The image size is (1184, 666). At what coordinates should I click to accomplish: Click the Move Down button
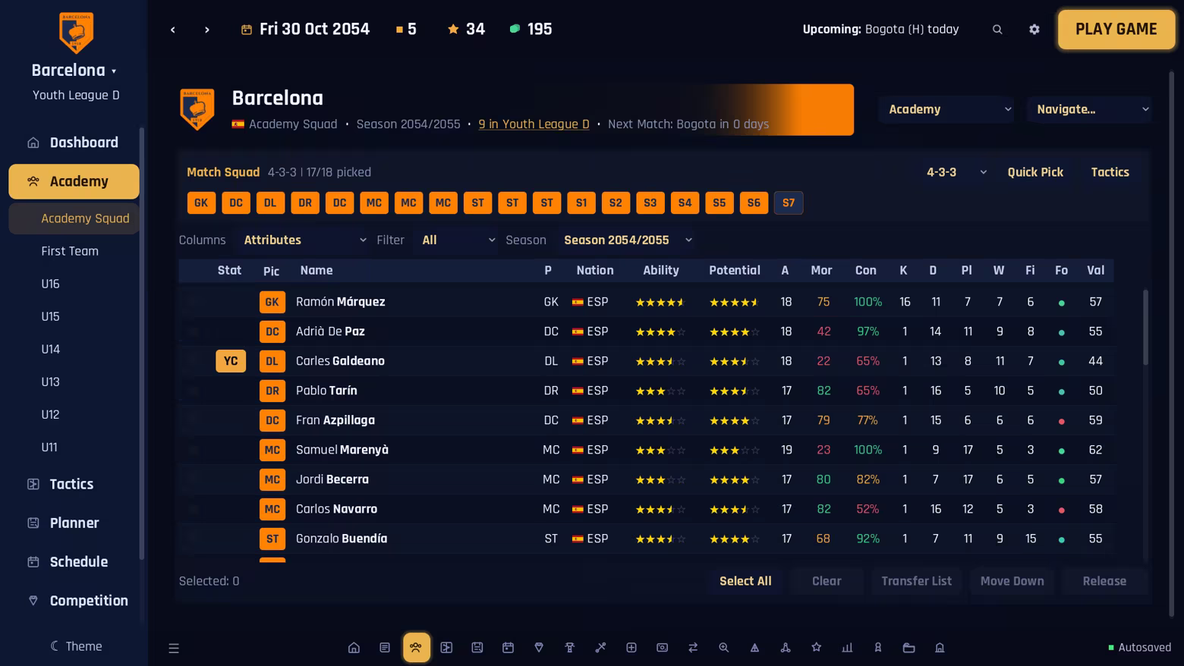click(x=1012, y=581)
